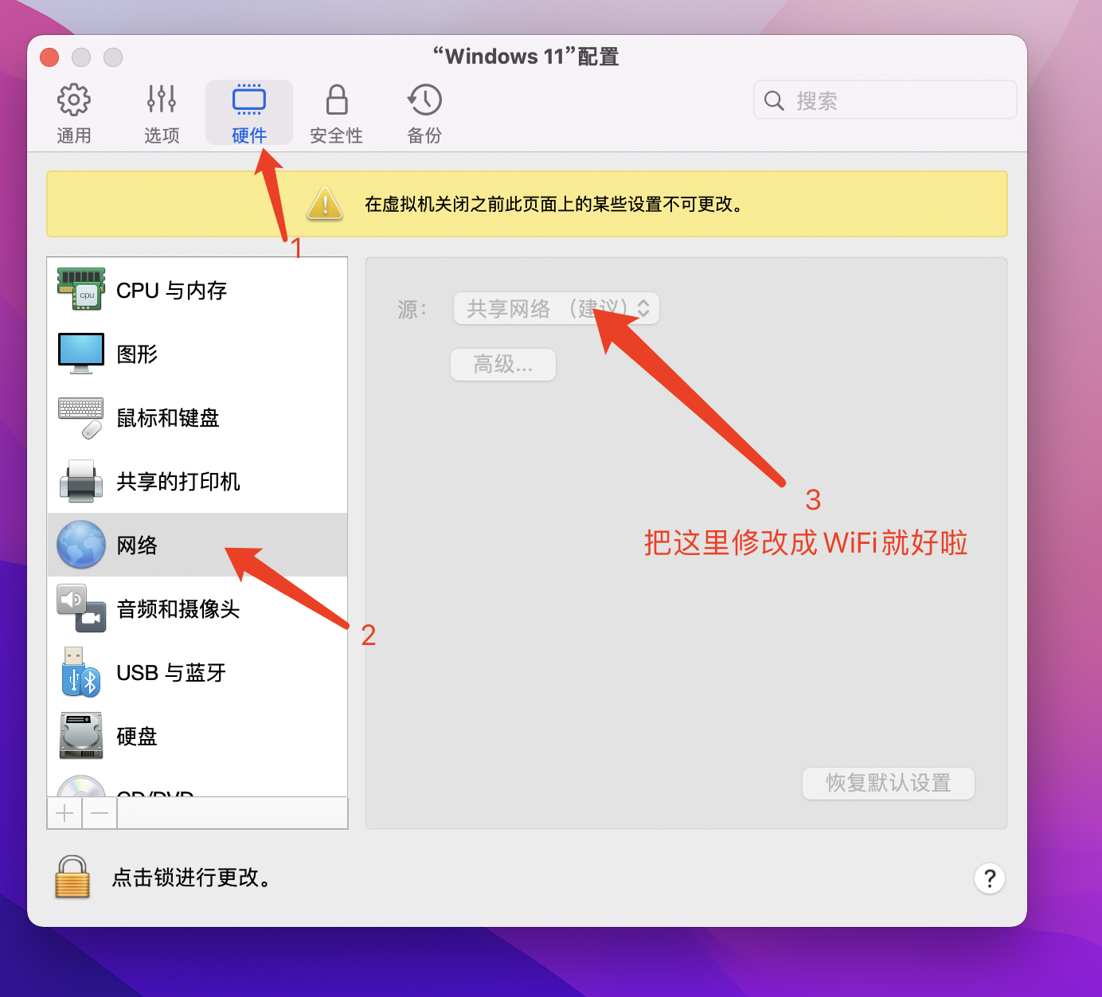The image size is (1102, 997).
Task: Open the 源 network source dropdown
Action: (555, 308)
